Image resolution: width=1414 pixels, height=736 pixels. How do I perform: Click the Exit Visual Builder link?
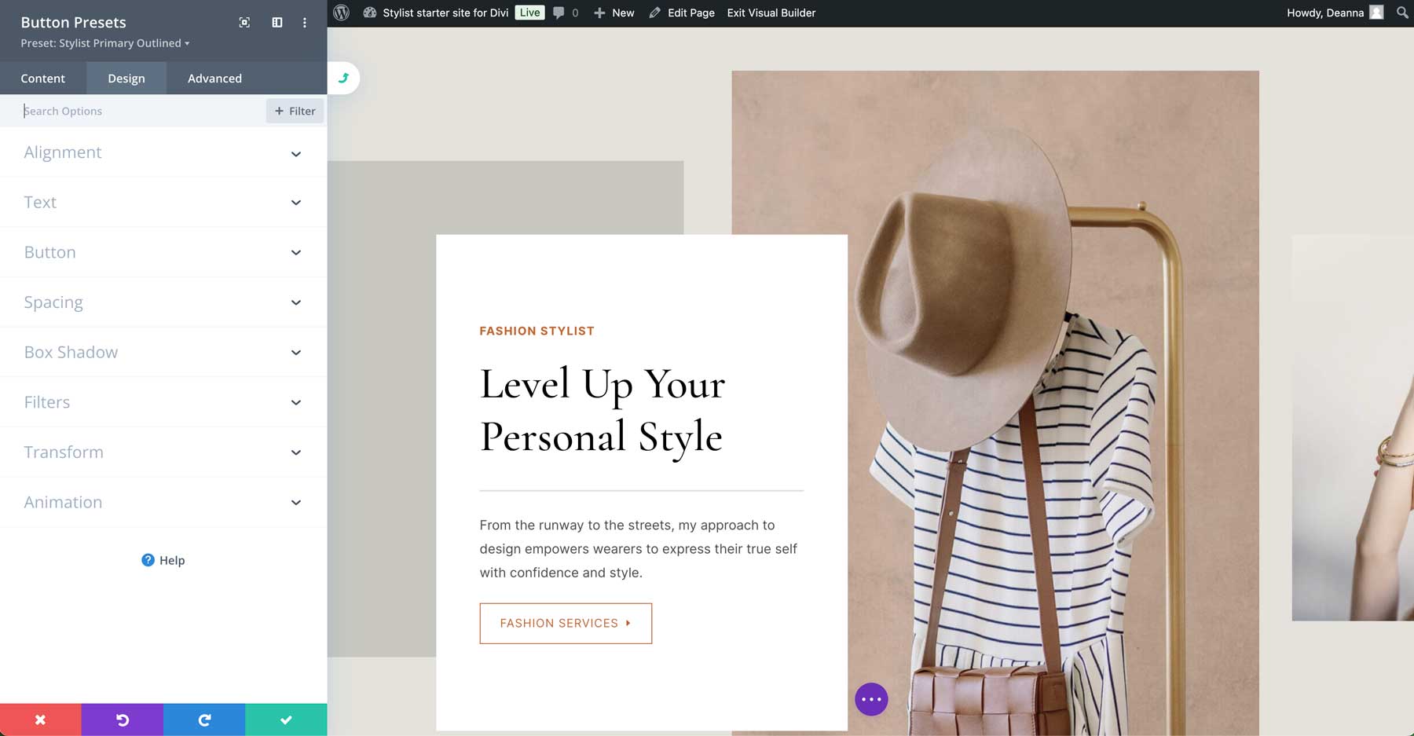point(771,13)
